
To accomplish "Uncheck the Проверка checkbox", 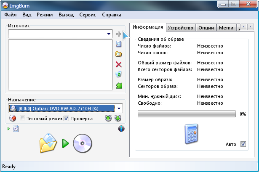I will (66, 119).
